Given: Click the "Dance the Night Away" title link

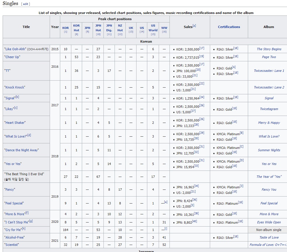Looking at the screenshot, I should [x=22, y=150].
